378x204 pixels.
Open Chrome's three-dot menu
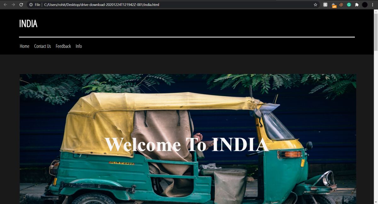coord(372,5)
